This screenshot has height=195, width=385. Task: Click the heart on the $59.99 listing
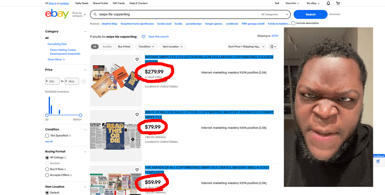point(137,170)
